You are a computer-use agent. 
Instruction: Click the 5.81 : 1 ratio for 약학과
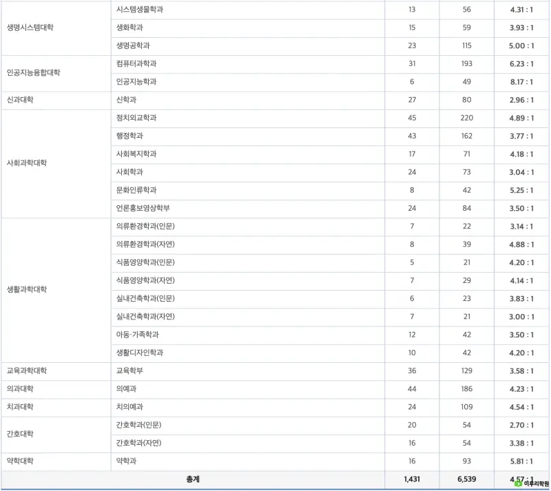521,461
